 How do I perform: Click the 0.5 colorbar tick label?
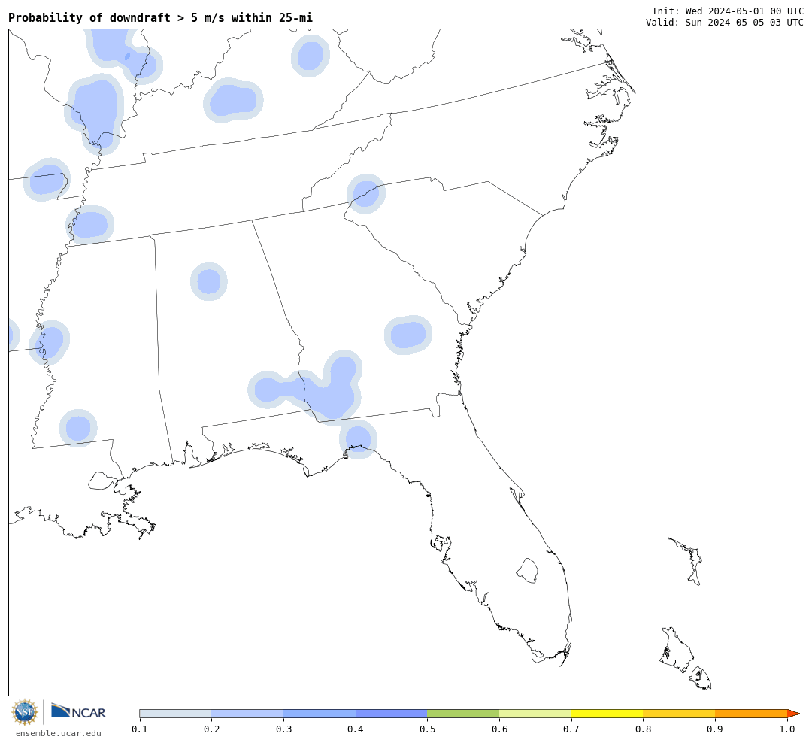[x=427, y=729]
